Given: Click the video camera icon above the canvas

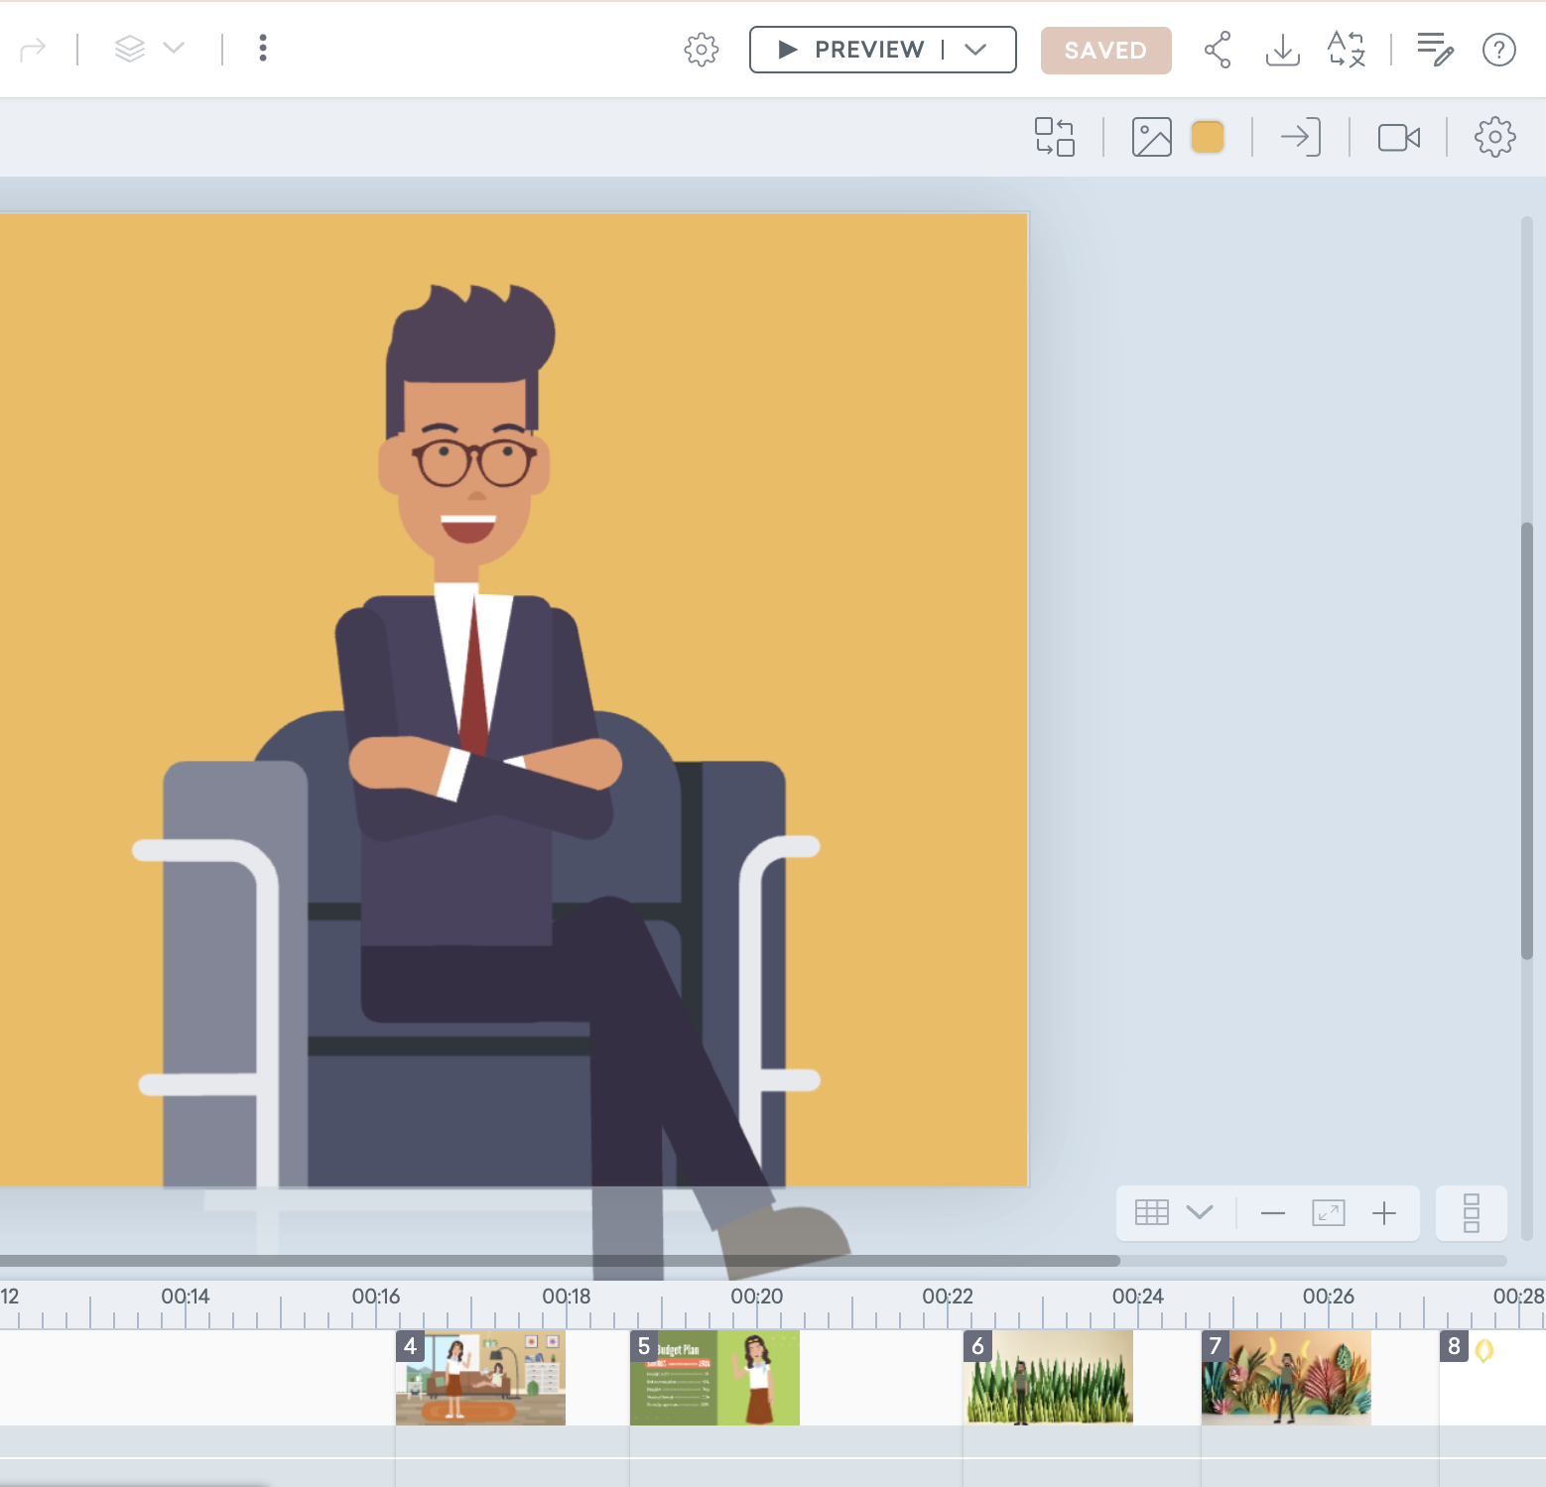Looking at the screenshot, I should tap(1400, 137).
